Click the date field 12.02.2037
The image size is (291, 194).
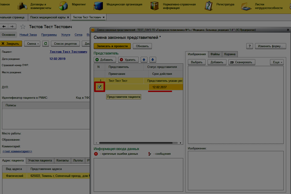point(160,87)
